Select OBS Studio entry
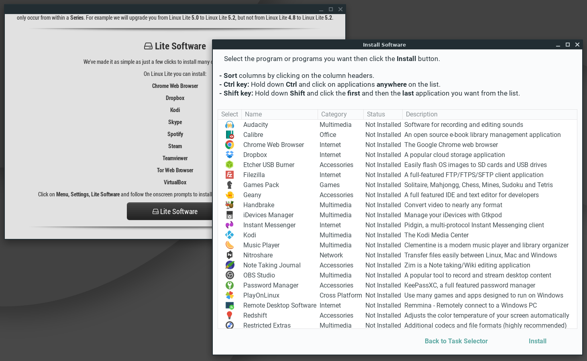Viewport: 587px width, 361px height. tap(259, 275)
